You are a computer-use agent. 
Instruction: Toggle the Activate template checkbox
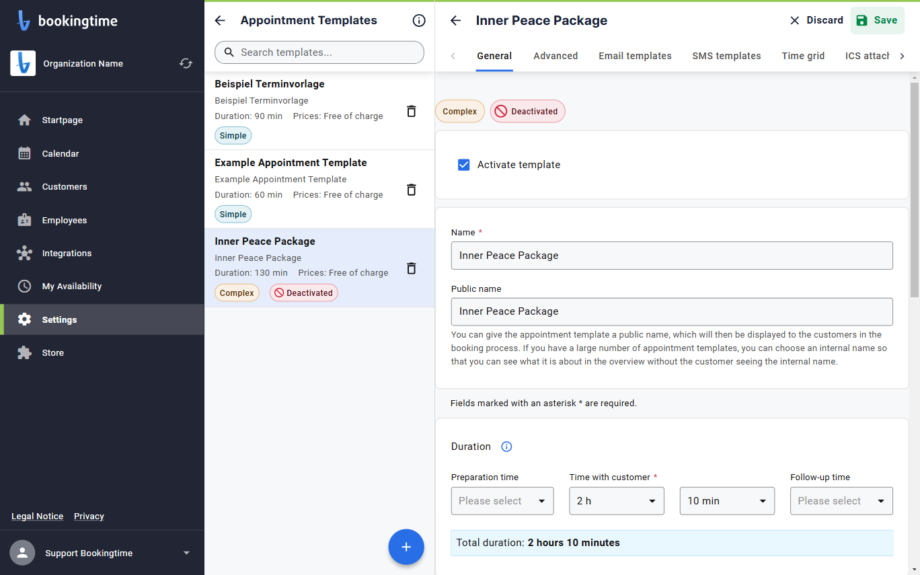[x=463, y=165]
